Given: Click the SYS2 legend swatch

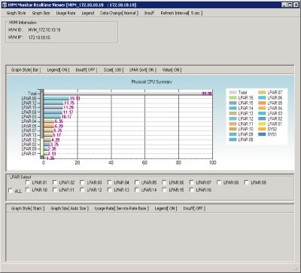Looking at the screenshot, I should (x=262, y=129).
